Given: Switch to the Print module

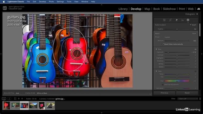Looking at the screenshot, I should coord(182,9).
